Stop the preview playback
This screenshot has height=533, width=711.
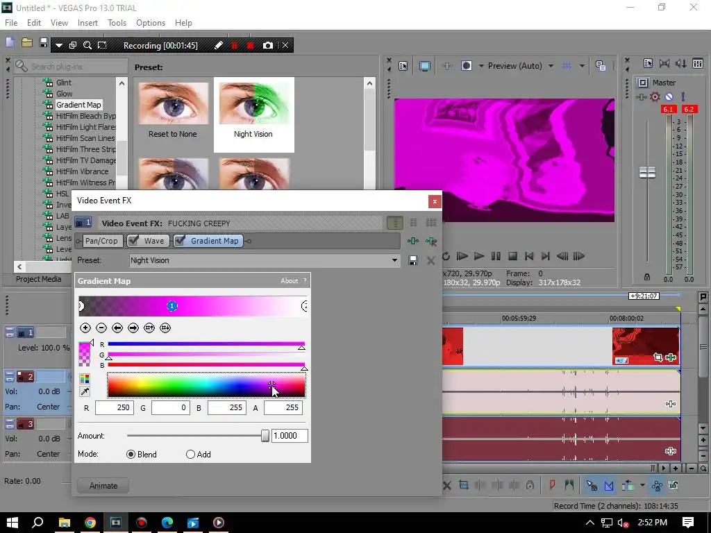point(512,256)
